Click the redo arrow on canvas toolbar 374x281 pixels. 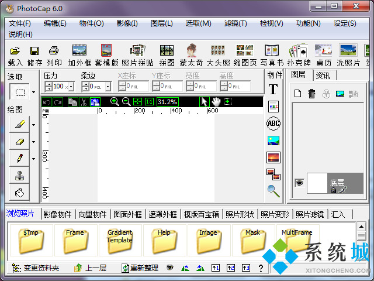58,102
